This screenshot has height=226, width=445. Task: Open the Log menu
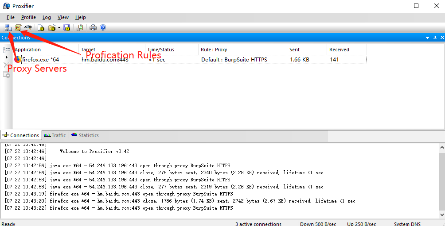(x=47, y=17)
